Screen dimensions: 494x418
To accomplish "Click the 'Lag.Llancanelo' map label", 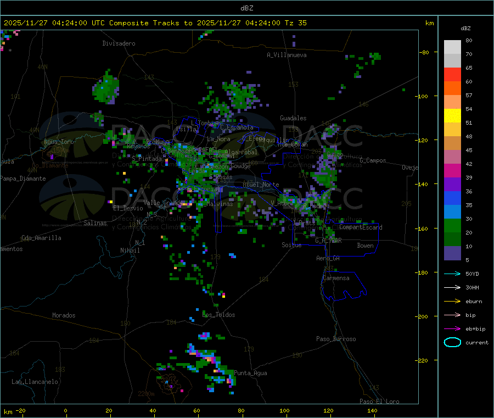I will click(x=35, y=382).
